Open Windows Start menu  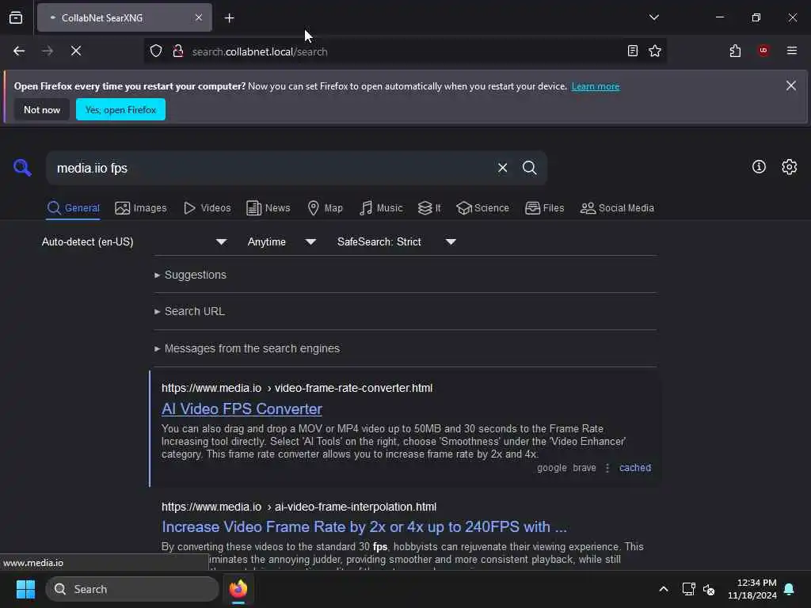coord(25,589)
